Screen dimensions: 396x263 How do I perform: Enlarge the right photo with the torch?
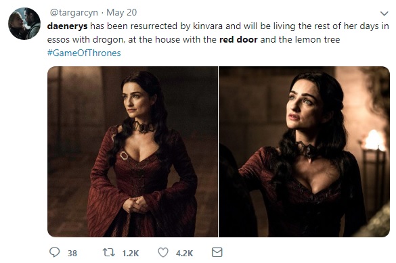305,151
